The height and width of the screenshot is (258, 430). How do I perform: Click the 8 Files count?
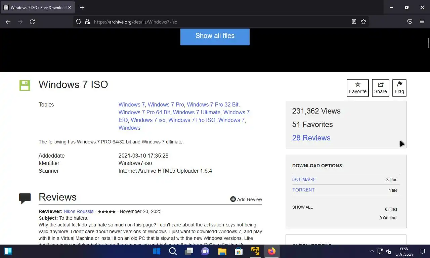pos(391,209)
